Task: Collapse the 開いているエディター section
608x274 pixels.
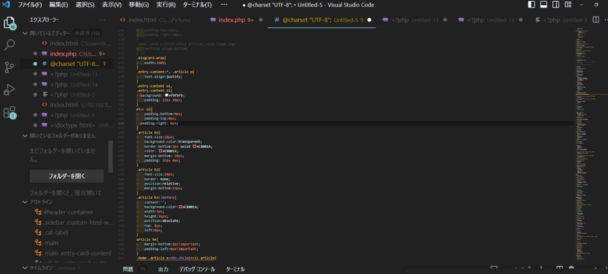Action: point(25,33)
